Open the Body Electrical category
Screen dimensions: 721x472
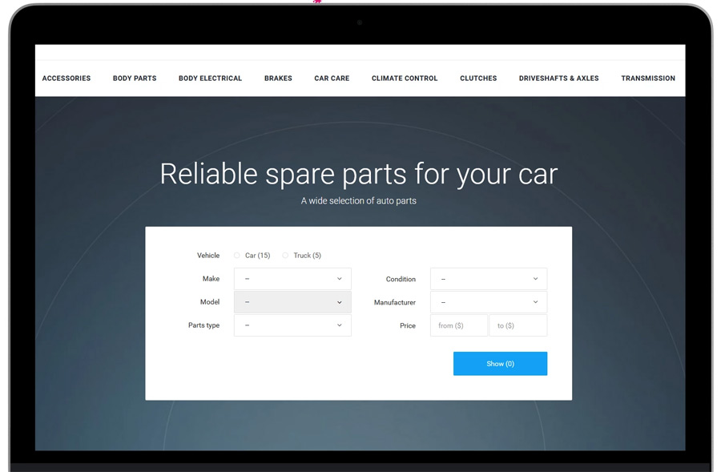pyautogui.click(x=210, y=79)
